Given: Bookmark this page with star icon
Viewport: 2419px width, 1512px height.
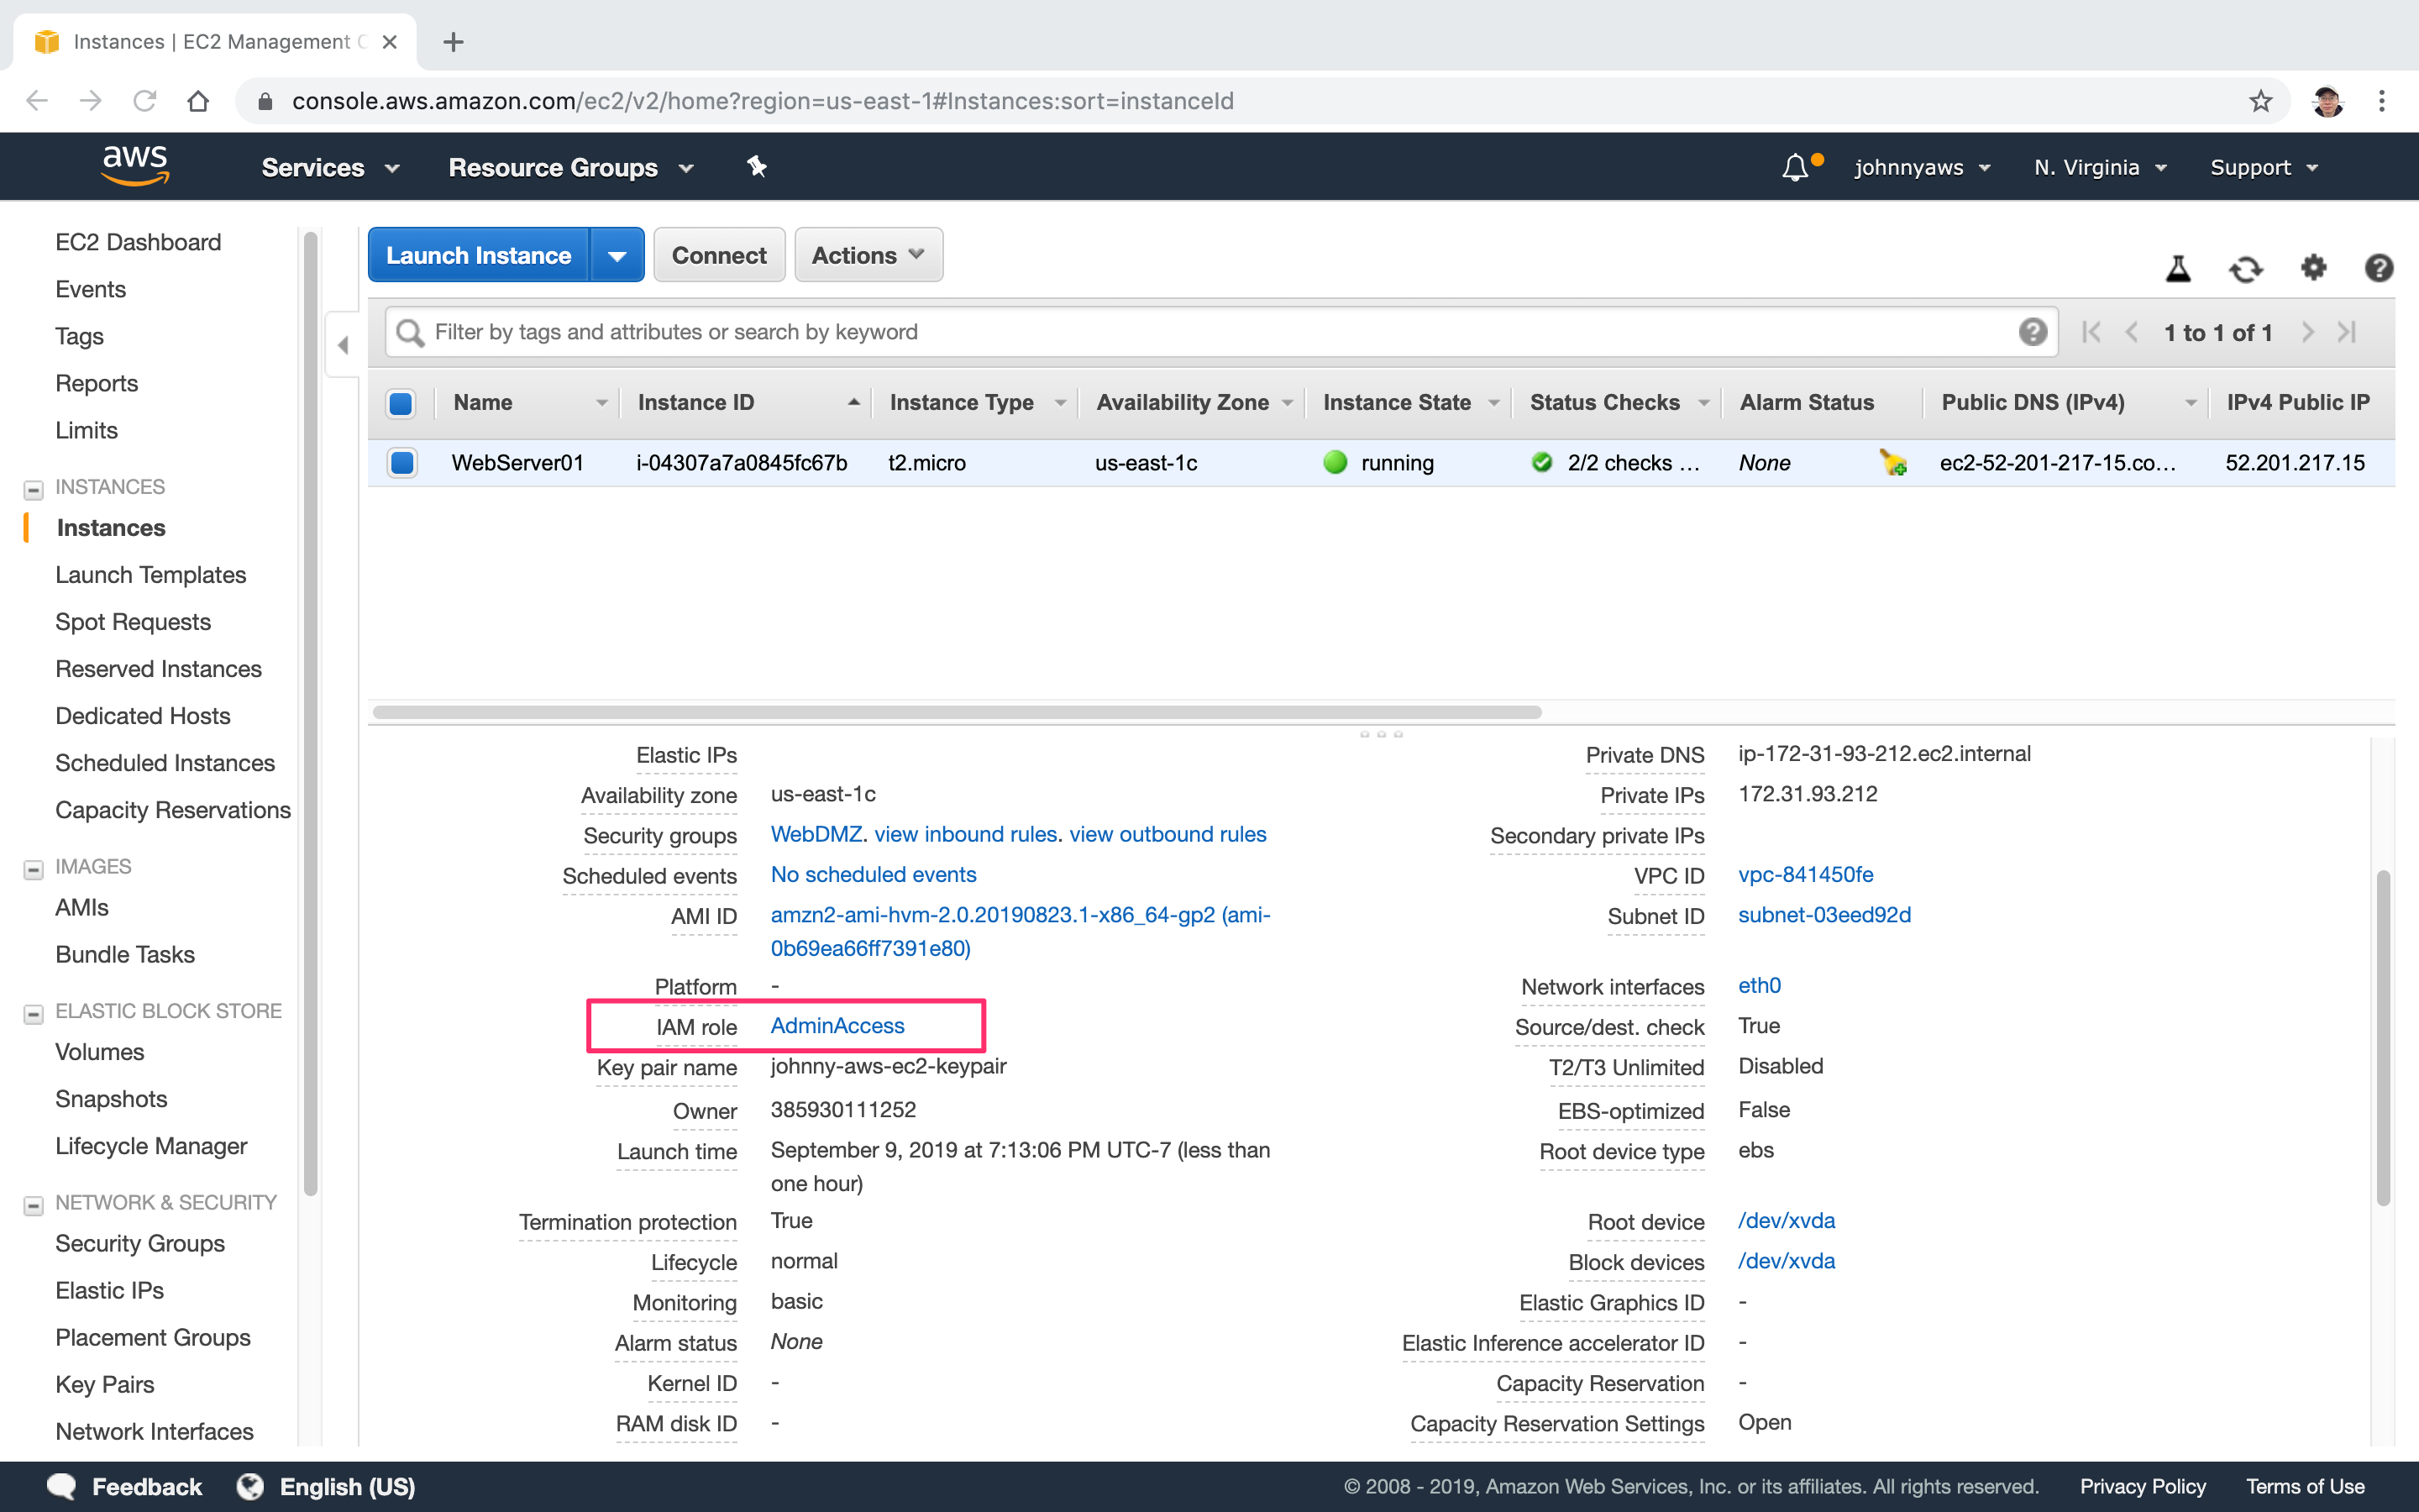Looking at the screenshot, I should coord(2260,101).
